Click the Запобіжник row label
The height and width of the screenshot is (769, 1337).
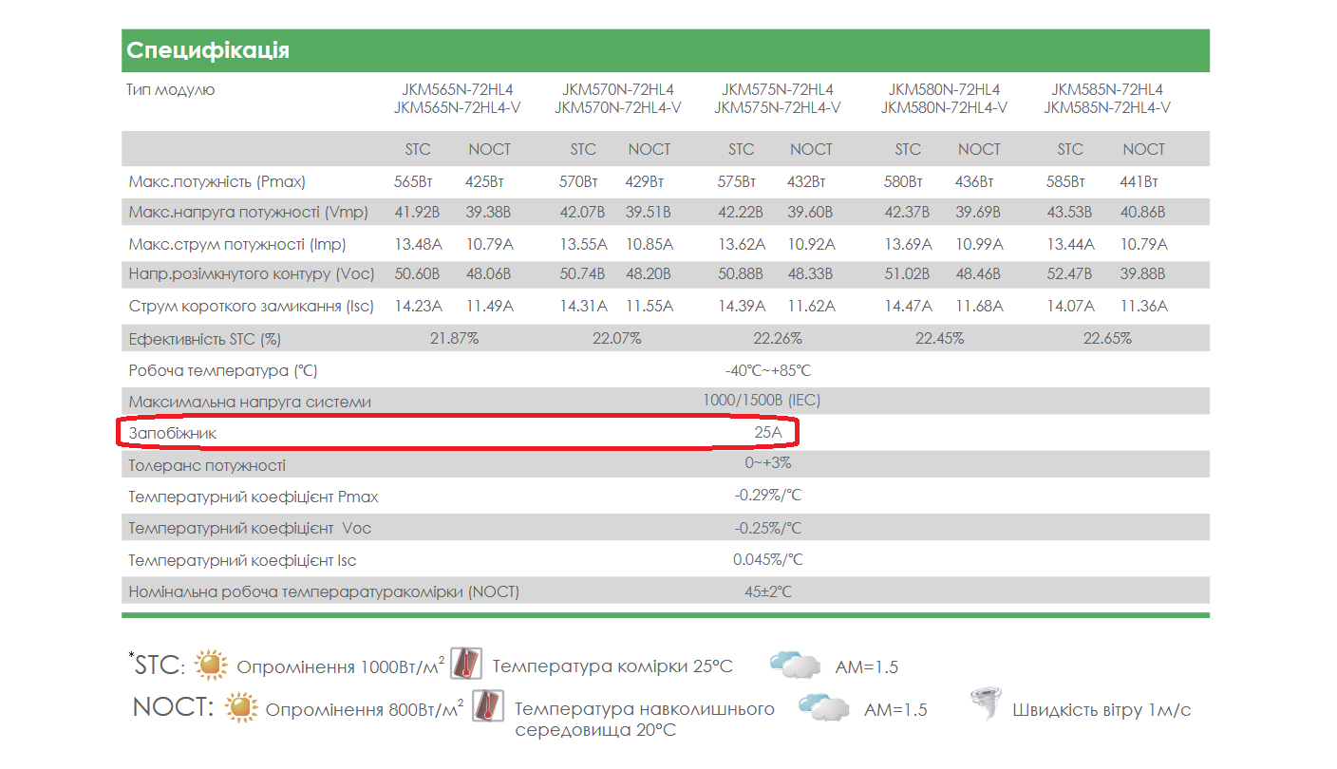click(x=173, y=433)
